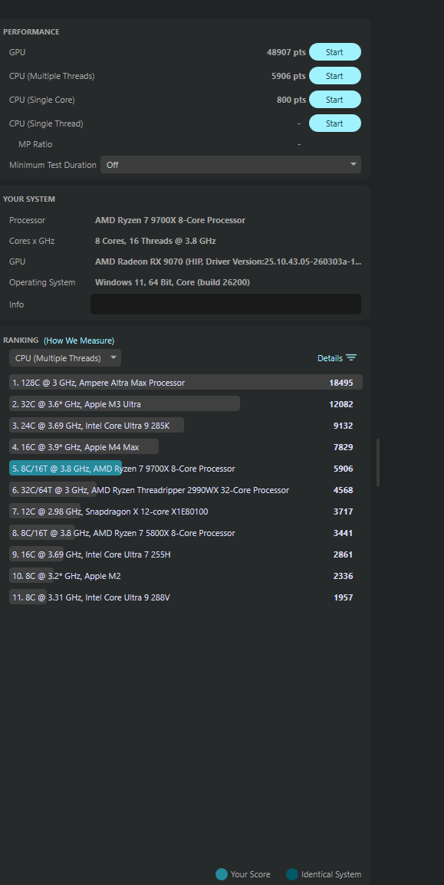The image size is (444, 885).
Task: Select the Ampere Altra Max Processor ranking row
Action: (186, 383)
